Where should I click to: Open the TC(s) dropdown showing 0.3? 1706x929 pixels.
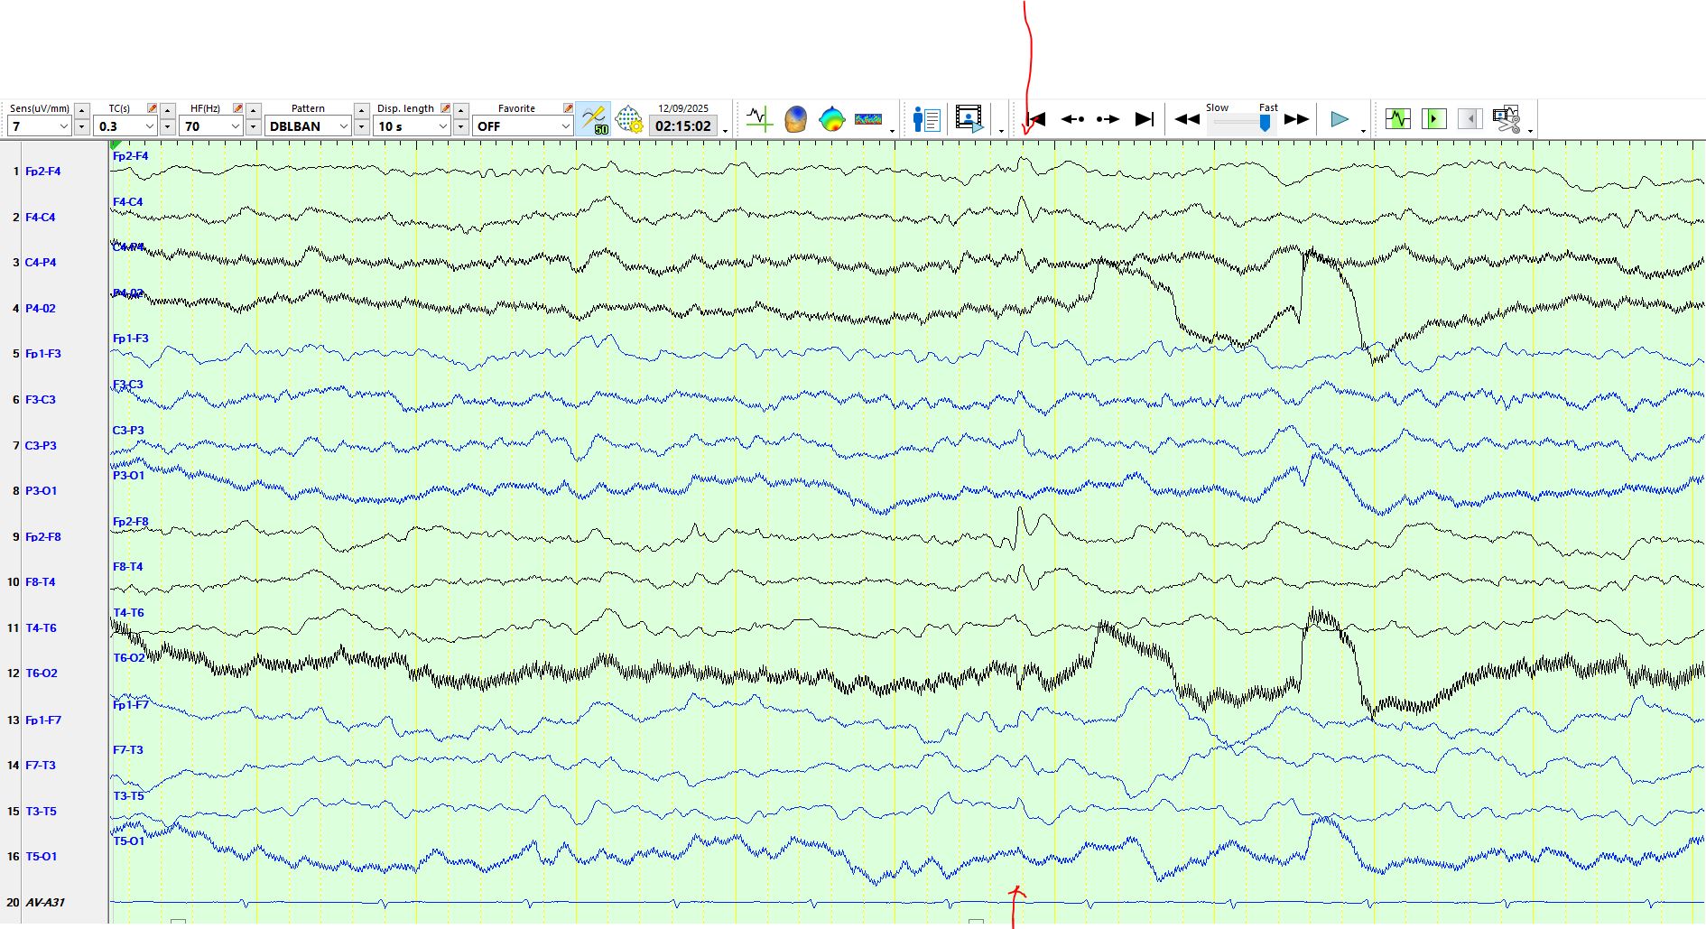point(125,126)
